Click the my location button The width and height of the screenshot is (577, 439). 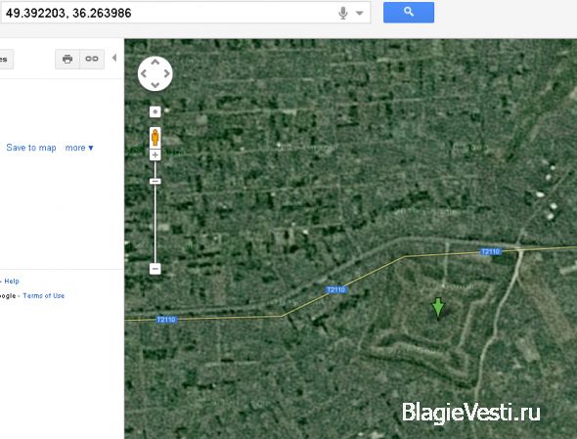[155, 111]
